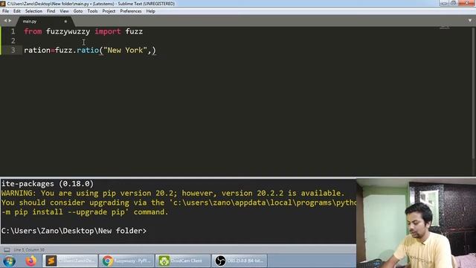Click the word fuzzywuzzy in line 1
This screenshot has width=476, height=268.
click(x=68, y=31)
